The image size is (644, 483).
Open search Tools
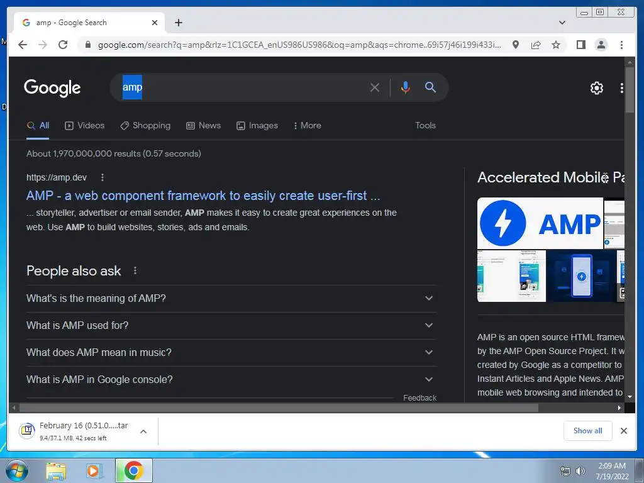click(425, 126)
